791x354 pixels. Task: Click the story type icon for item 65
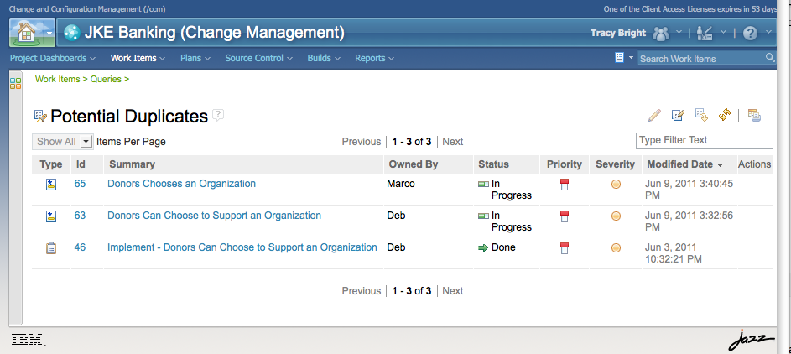click(x=51, y=185)
